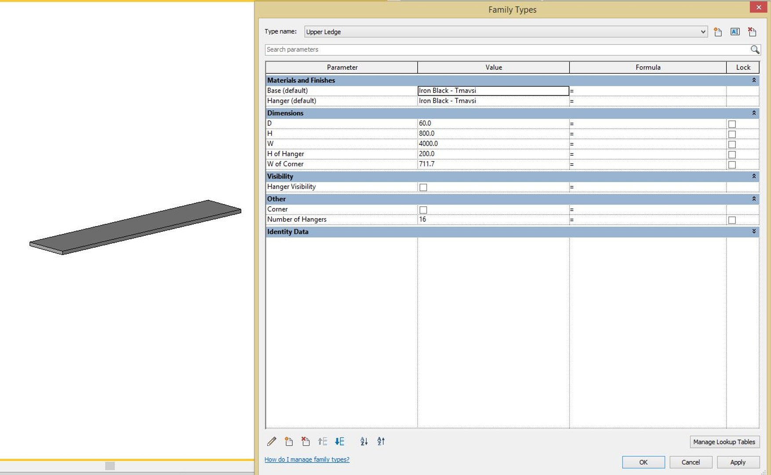
Task: Click the W value 4000.0
Action: click(493, 143)
